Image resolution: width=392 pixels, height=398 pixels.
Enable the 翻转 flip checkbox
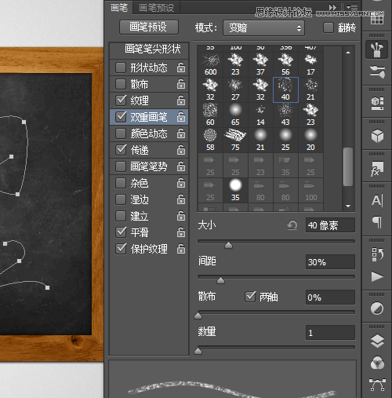click(328, 27)
